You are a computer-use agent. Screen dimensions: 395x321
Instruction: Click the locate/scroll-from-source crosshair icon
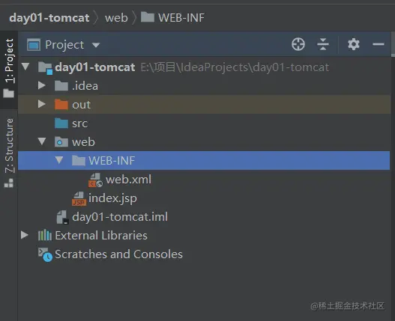pyautogui.click(x=298, y=44)
